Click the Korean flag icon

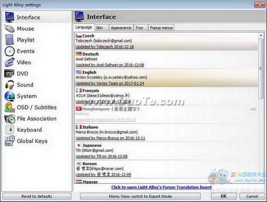[x=78, y=163]
